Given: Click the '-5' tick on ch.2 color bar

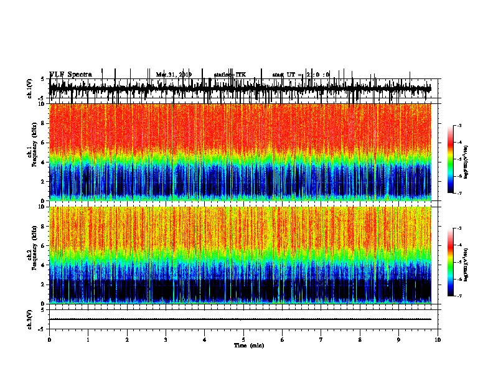Looking at the screenshot, I should click(x=459, y=262).
